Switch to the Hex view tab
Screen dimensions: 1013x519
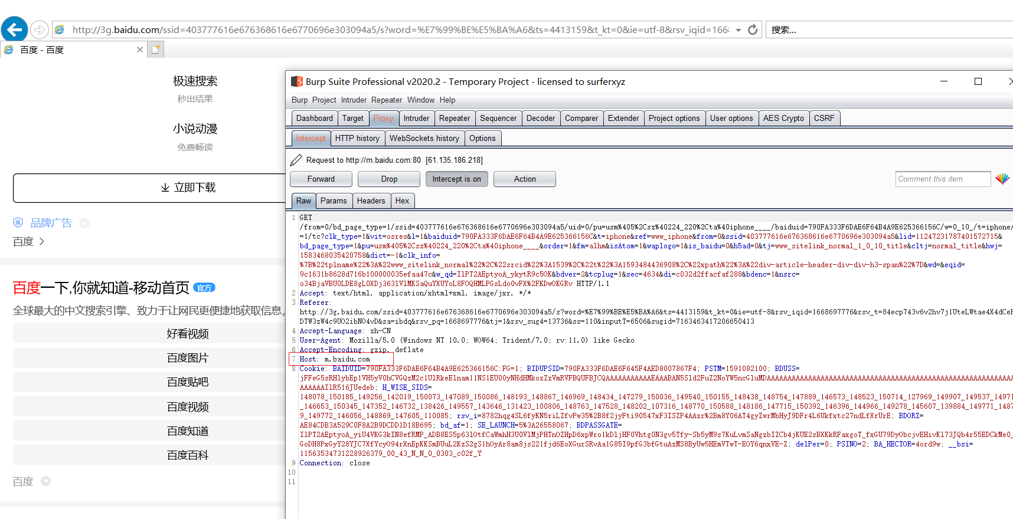[402, 201]
